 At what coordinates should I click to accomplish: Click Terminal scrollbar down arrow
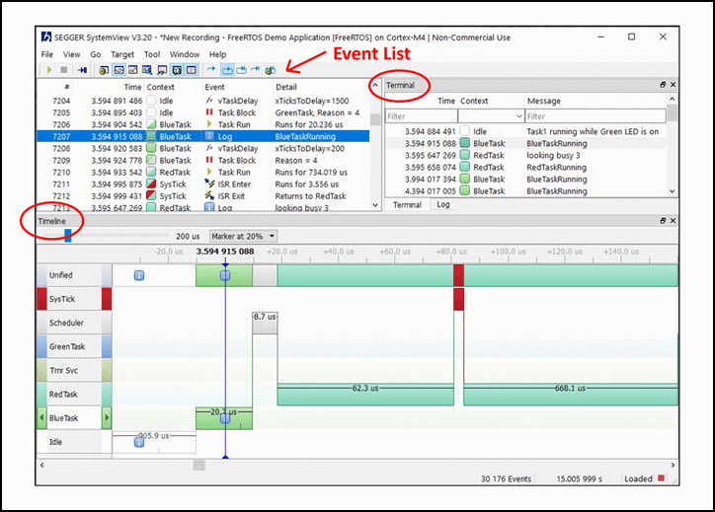point(672,191)
